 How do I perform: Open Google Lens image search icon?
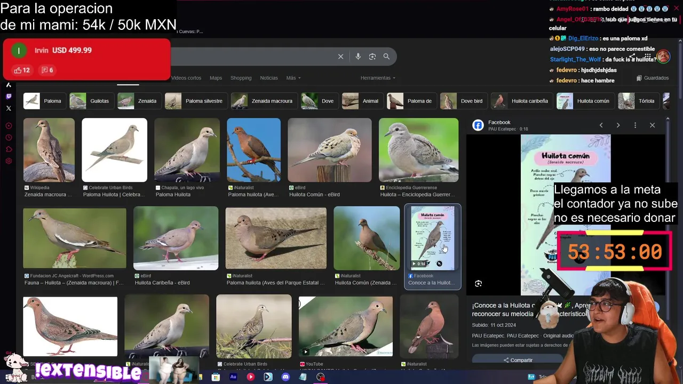click(x=372, y=57)
